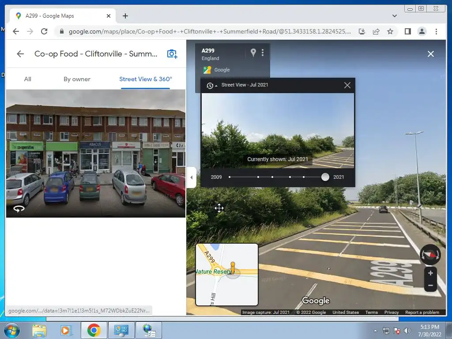Zoom out with the minus button
452x339 pixels.
(430, 286)
